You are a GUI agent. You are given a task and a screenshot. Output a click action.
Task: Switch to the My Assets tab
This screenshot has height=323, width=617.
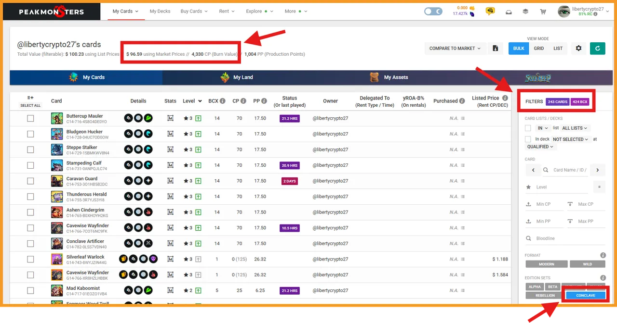click(389, 77)
